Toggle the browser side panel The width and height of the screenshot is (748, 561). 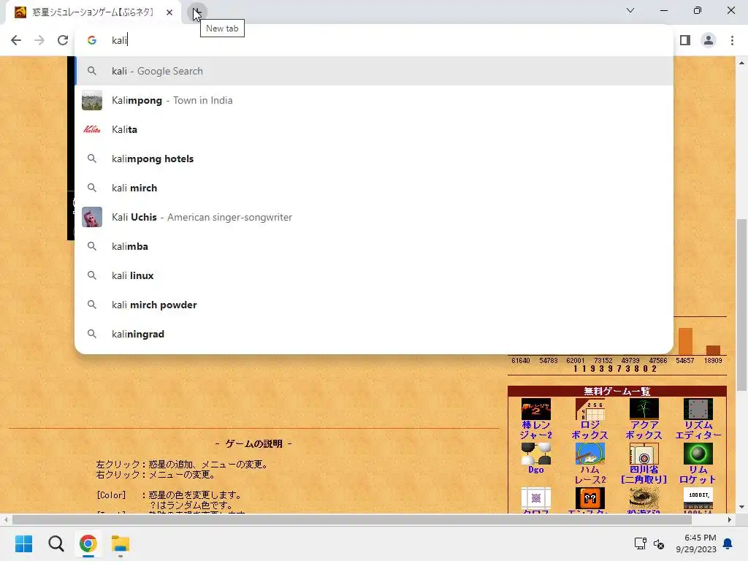pos(685,40)
